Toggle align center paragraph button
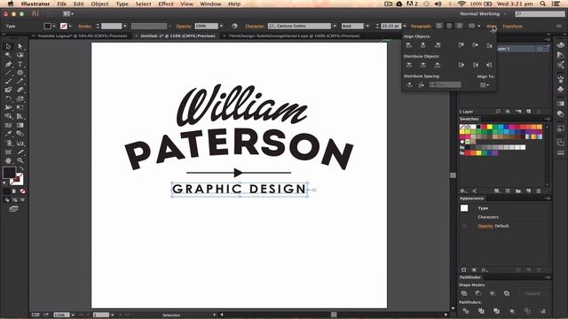The height and width of the screenshot is (319, 568). pos(449,26)
